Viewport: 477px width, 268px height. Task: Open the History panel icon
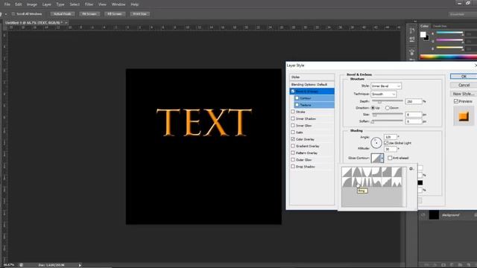tap(412, 31)
